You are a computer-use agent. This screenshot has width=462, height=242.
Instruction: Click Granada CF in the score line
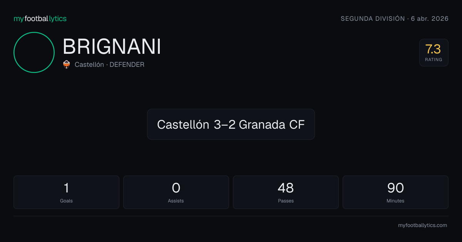(272, 124)
